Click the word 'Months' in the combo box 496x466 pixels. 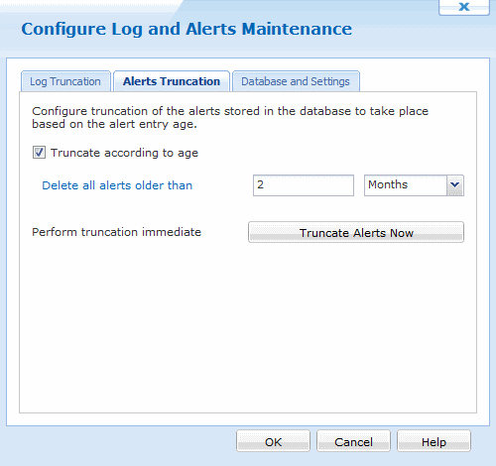pyautogui.click(x=388, y=184)
